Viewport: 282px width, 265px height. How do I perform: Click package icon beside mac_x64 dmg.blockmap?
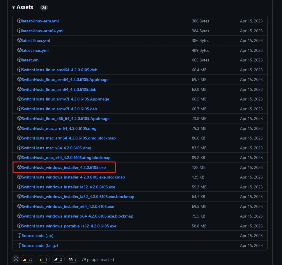tap(19, 158)
